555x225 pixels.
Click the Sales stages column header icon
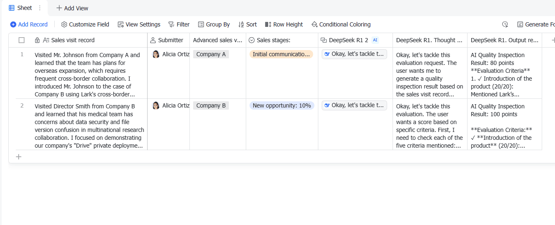point(252,40)
